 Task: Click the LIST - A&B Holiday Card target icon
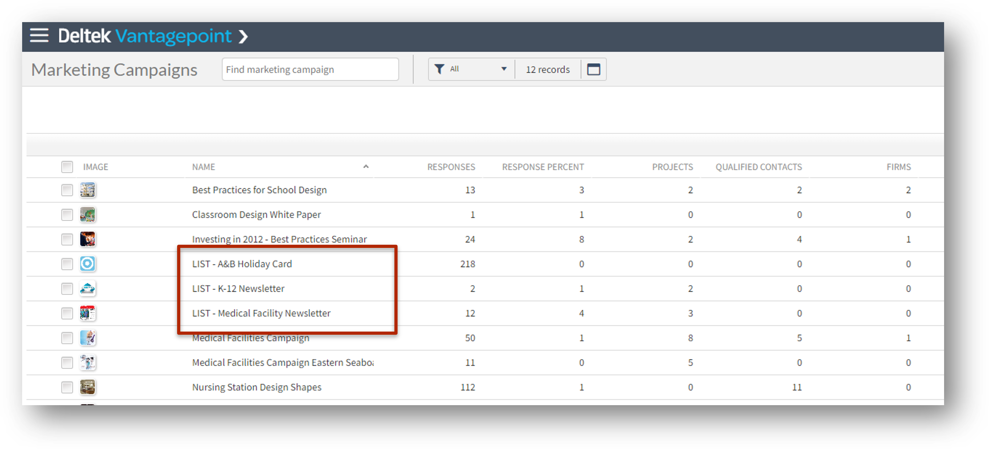point(88,264)
